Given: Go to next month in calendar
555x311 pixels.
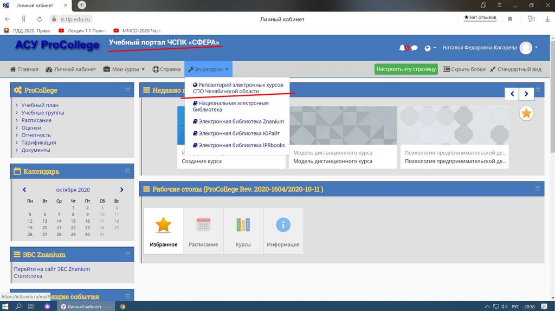Looking at the screenshot, I should click(x=122, y=190).
